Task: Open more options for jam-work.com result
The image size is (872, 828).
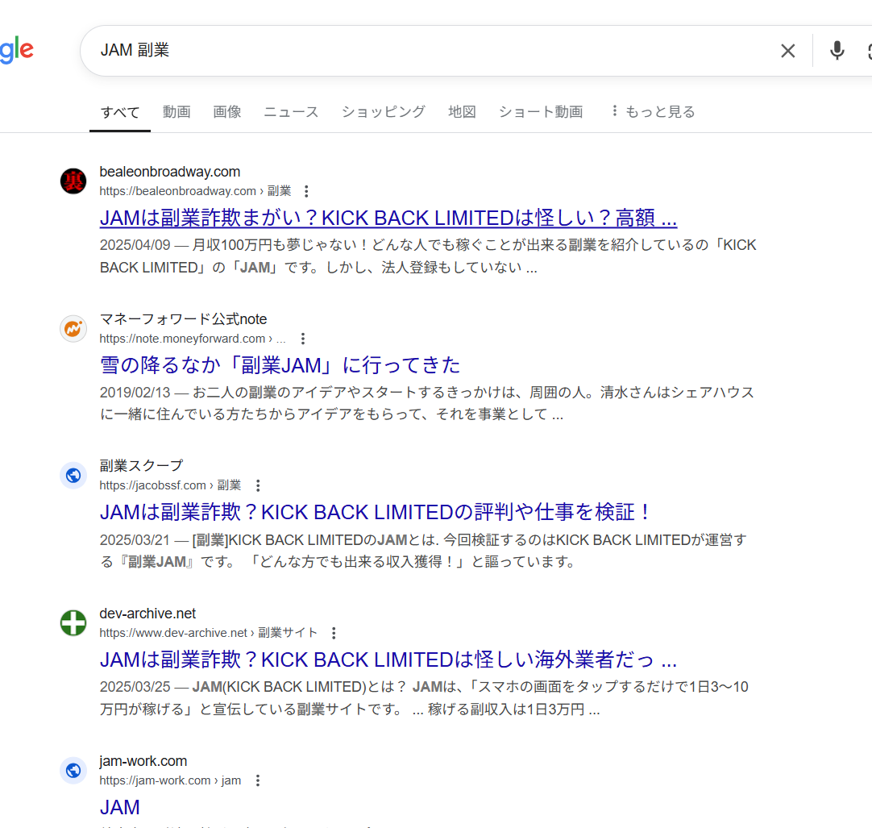Action: [x=257, y=780]
